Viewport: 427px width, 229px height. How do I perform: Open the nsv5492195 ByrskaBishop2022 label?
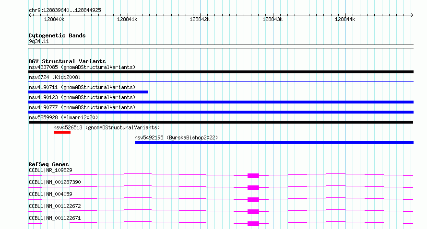click(176, 137)
